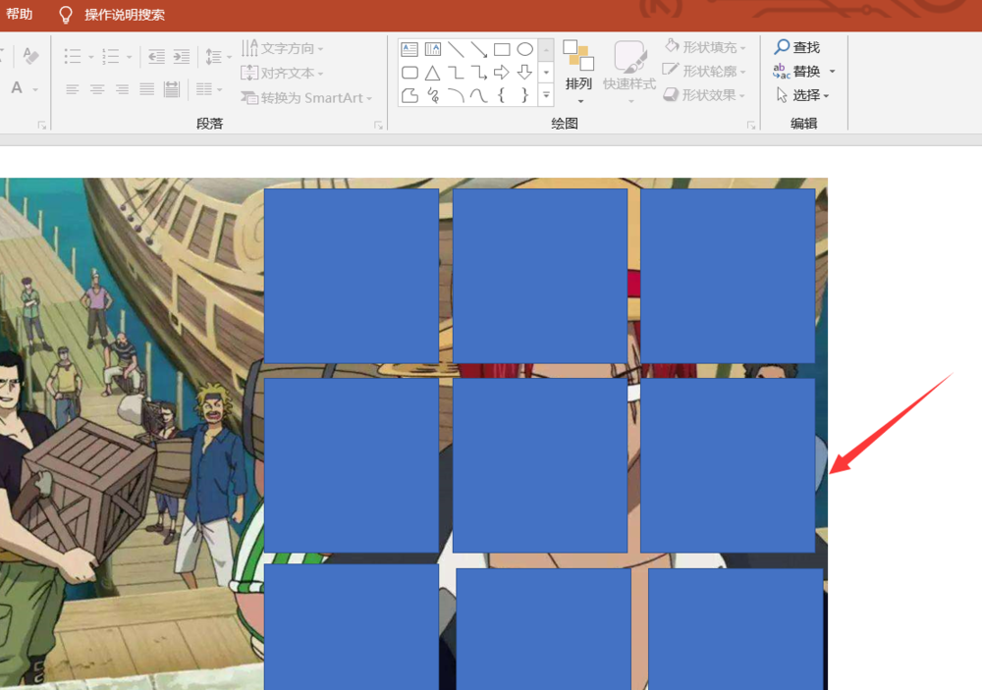This screenshot has width=982, height=690.
Task: Open the 帮助 (Help) menu
Action: [20, 14]
